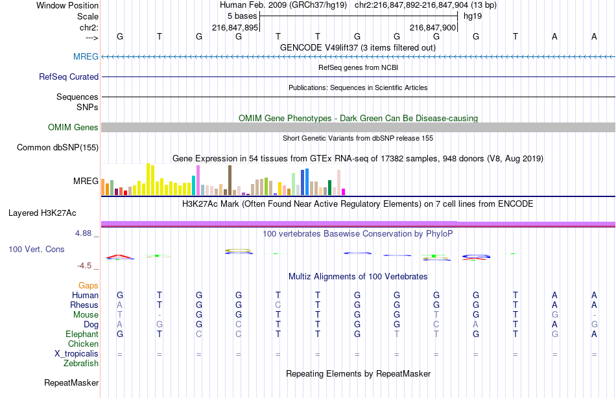Click the faded C in the Rhesus row
The height and width of the screenshot is (398, 616).
[278, 305]
